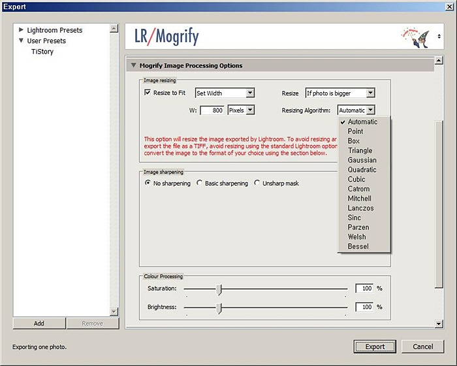Screen dimensions: 457x366
Task: Click the options panel vertical scrollbar thumb
Action: tap(439, 205)
